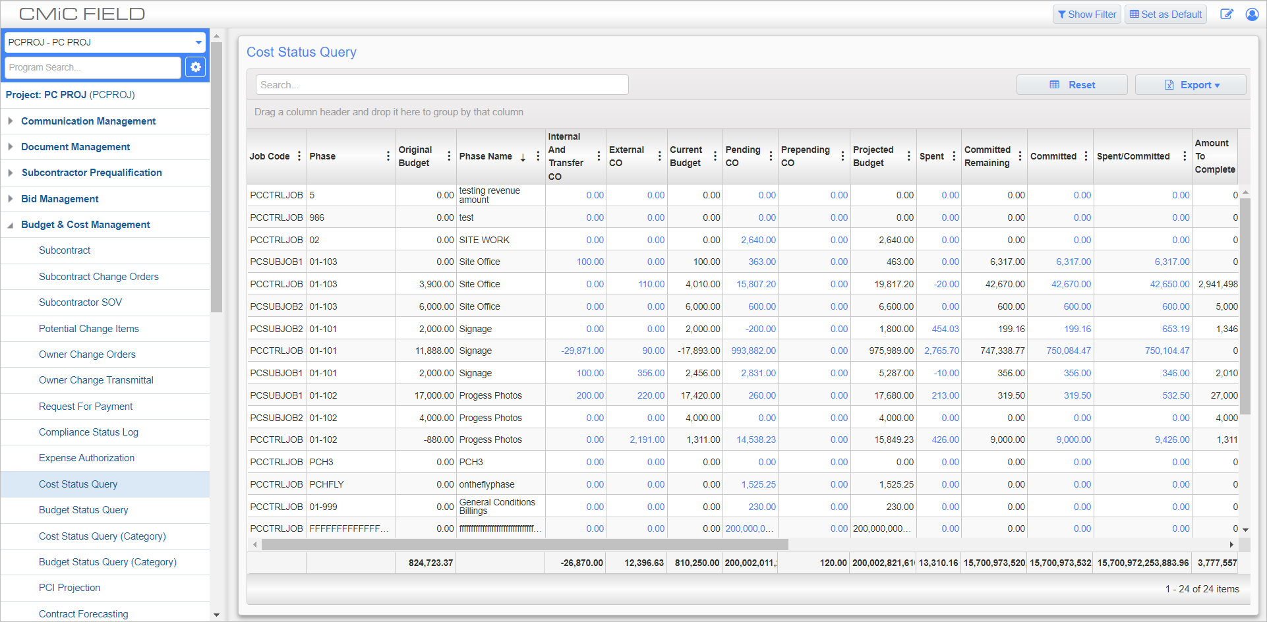Open Owner Change Transmittal
The image size is (1267, 622).
click(96, 380)
